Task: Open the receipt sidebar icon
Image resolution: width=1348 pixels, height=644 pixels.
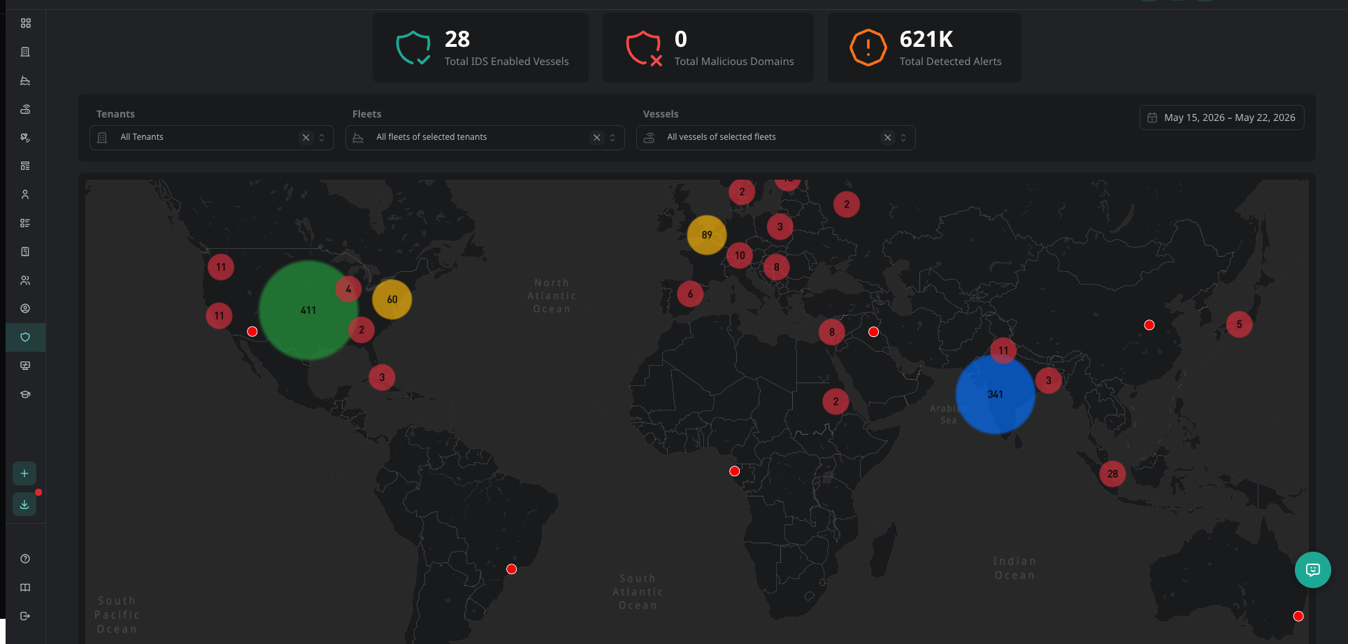Action: click(x=25, y=252)
